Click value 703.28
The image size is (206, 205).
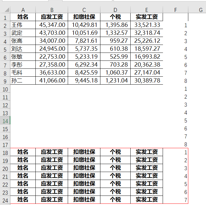(x=115, y=65)
